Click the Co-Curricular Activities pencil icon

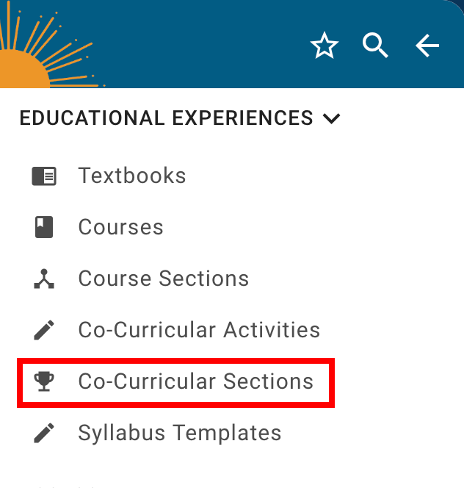pyautogui.click(x=44, y=331)
